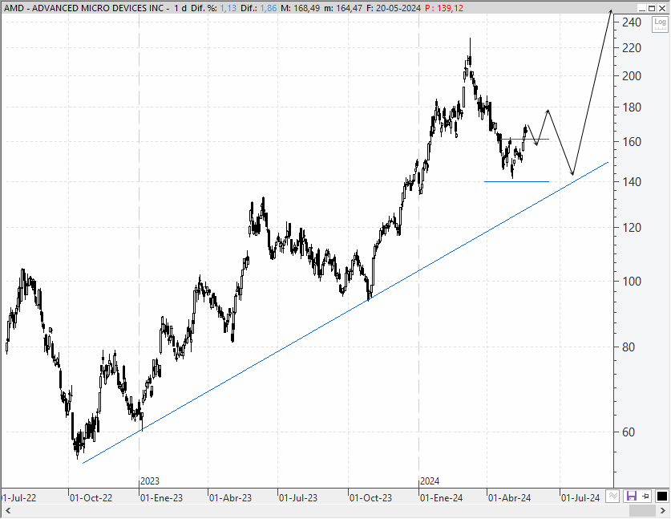Click the 01-Oct-22 date axis label
Screen dimensions: 671x519
pyautogui.click(x=91, y=498)
